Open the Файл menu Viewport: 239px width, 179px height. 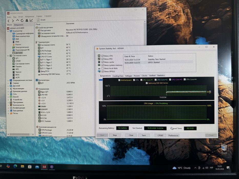[9, 17]
